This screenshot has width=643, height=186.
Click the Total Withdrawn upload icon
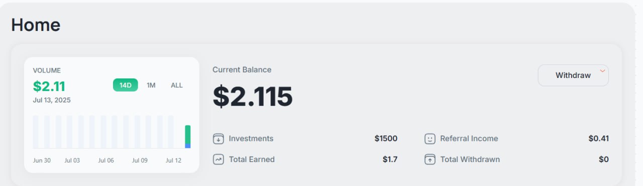click(x=430, y=159)
